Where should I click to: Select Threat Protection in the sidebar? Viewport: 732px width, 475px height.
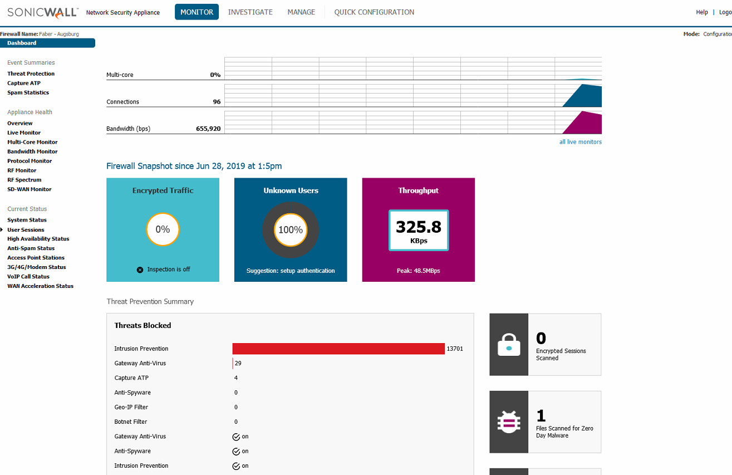31,74
